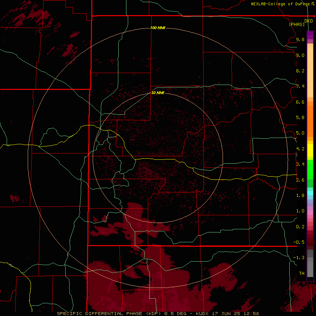This screenshot has width=316, height=316.
Task: Select the 5.8 scale value
Action: point(300,117)
